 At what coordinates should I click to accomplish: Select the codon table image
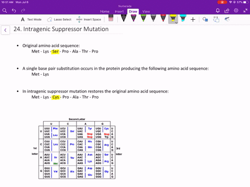click(x=77, y=149)
